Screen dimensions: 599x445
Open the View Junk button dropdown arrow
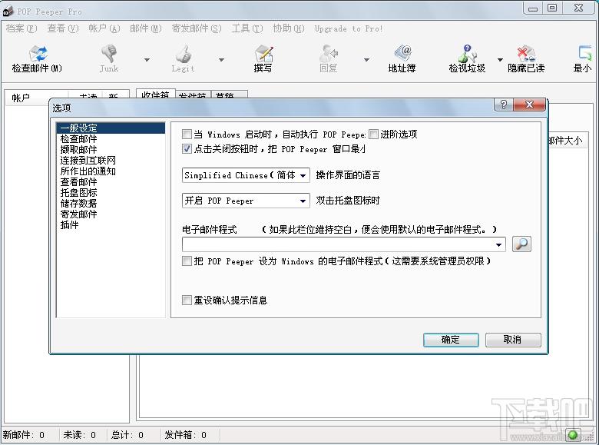[x=500, y=60]
